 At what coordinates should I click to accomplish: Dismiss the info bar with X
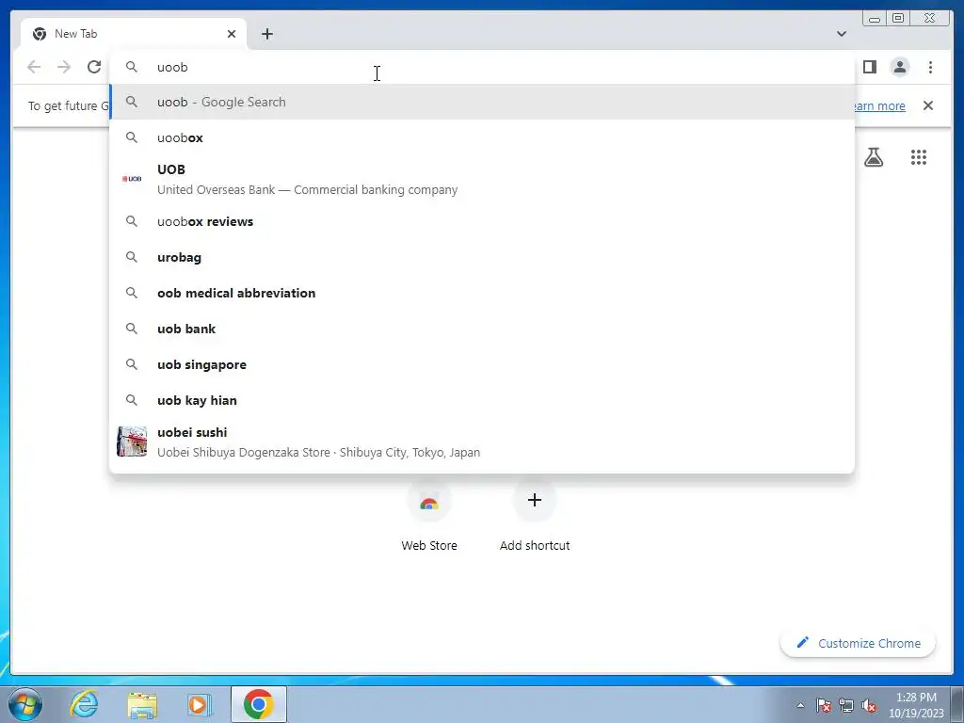927,105
